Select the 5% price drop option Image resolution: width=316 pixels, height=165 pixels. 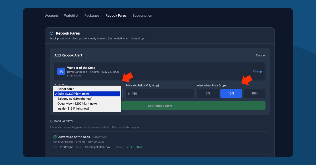(208, 93)
